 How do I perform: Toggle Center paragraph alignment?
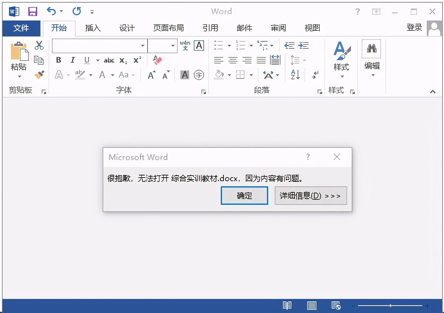(233, 60)
